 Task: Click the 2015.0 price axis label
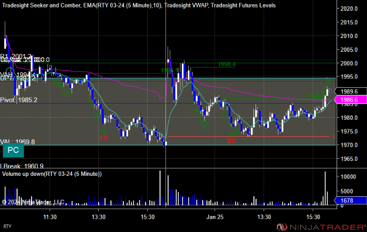(x=349, y=22)
